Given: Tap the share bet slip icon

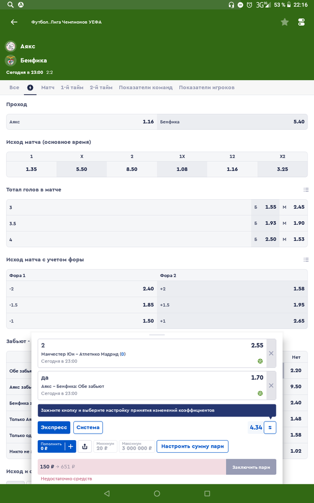Looking at the screenshot, I should [x=84, y=446].
